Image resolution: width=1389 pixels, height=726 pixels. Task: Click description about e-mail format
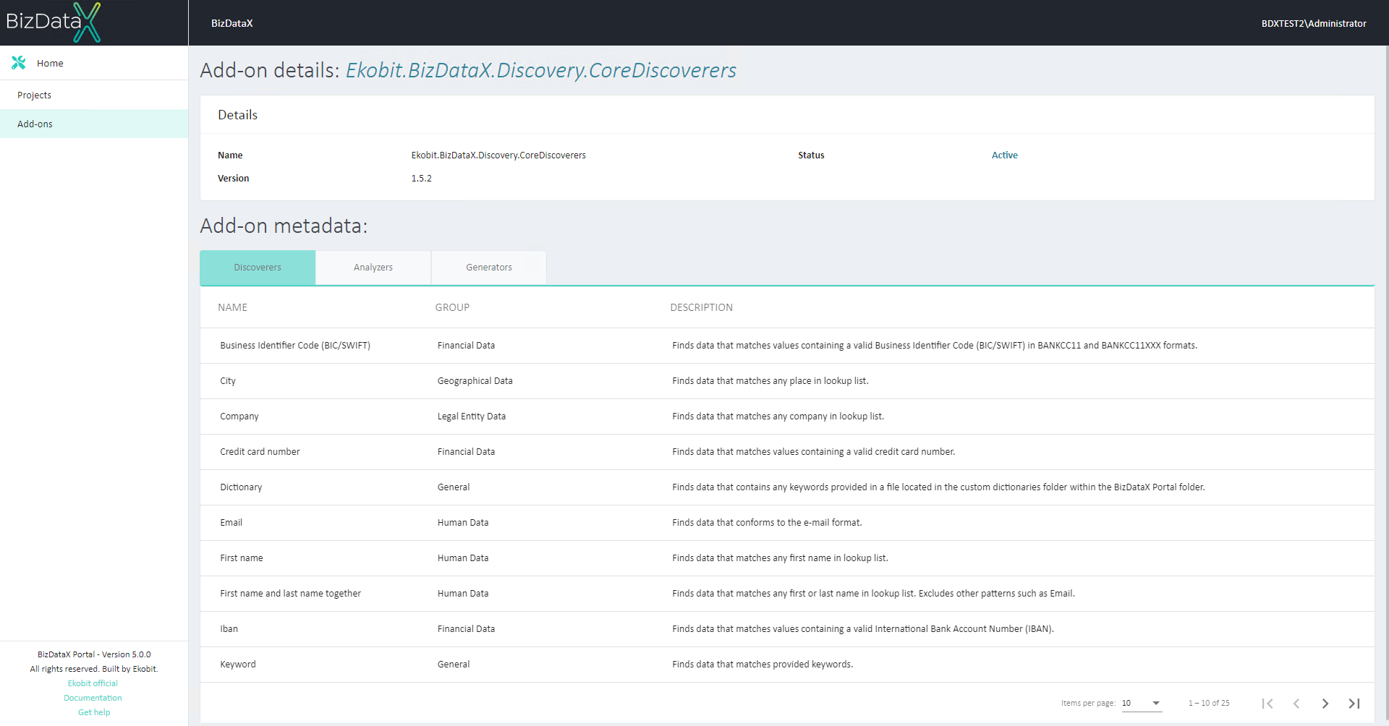pyautogui.click(x=767, y=523)
